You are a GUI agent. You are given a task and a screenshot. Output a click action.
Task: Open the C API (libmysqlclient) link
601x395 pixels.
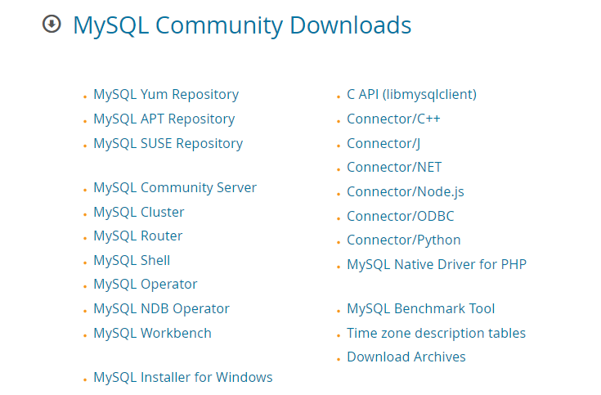coord(411,94)
